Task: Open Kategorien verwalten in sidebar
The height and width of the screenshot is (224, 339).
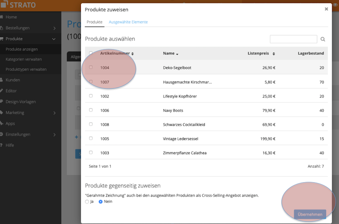Action: click(24, 59)
